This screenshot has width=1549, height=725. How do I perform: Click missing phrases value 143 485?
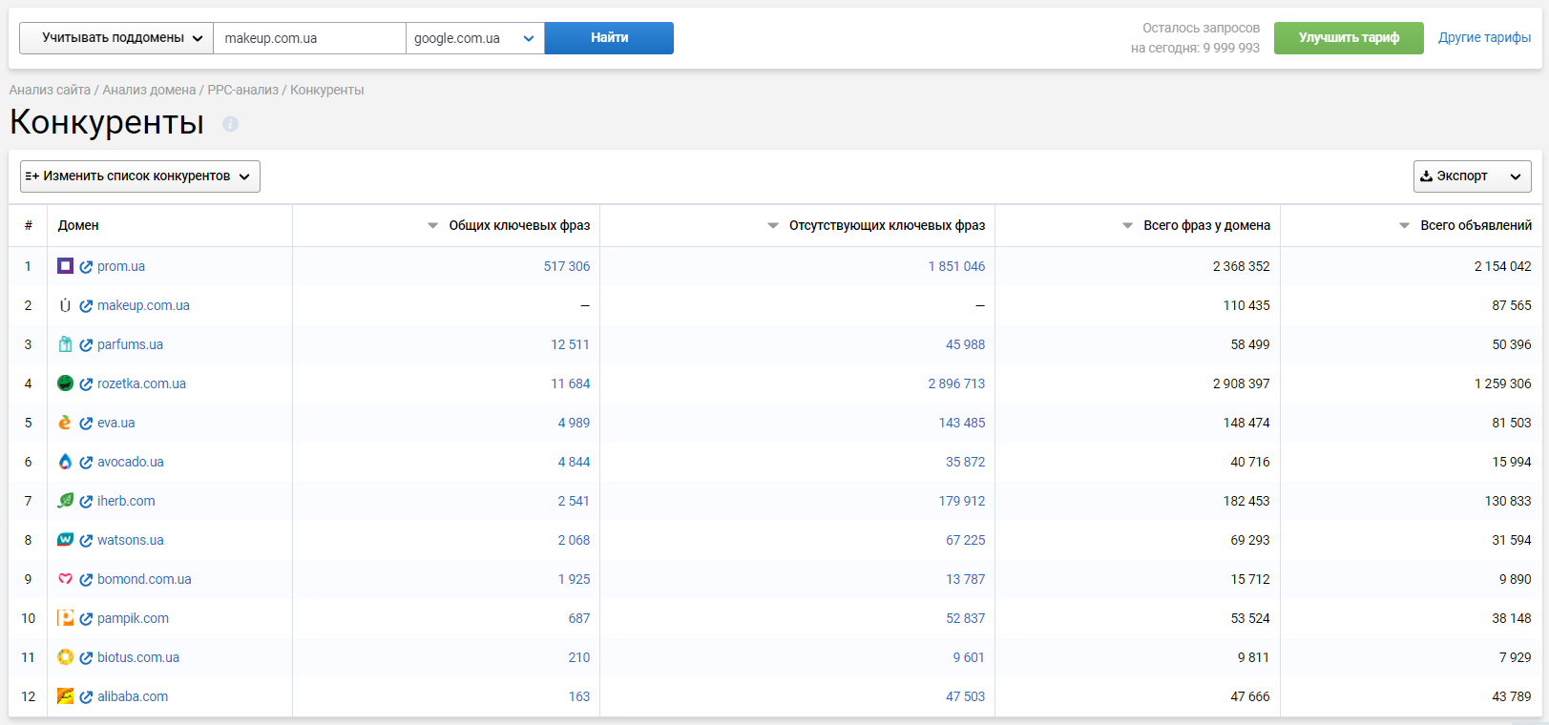coord(962,423)
